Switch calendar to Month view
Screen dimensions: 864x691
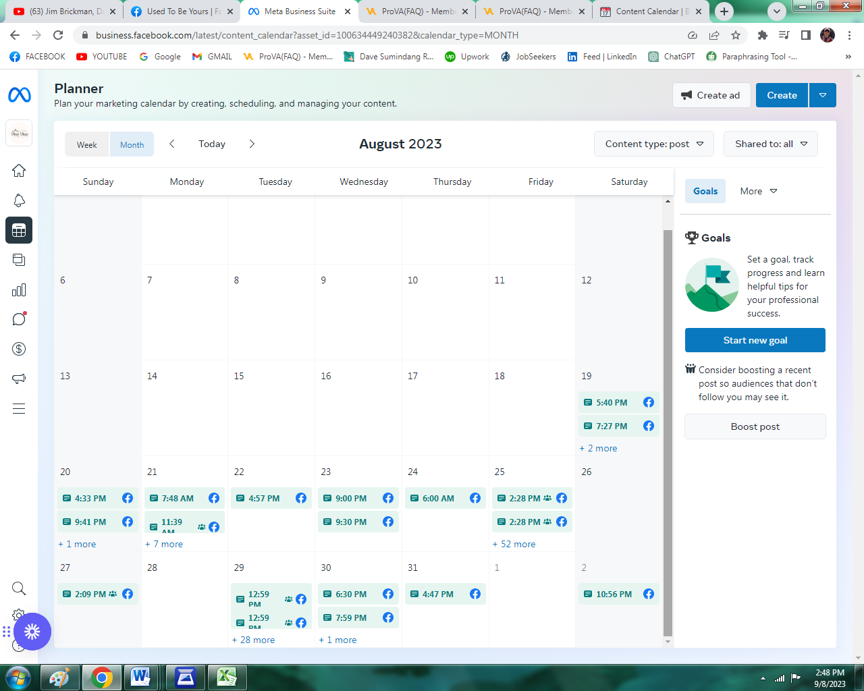tap(132, 144)
